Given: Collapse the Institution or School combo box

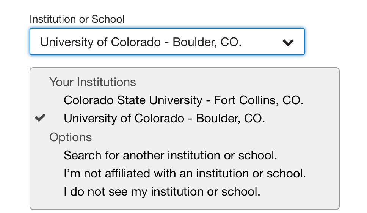Looking at the screenshot, I should tap(167, 42).
